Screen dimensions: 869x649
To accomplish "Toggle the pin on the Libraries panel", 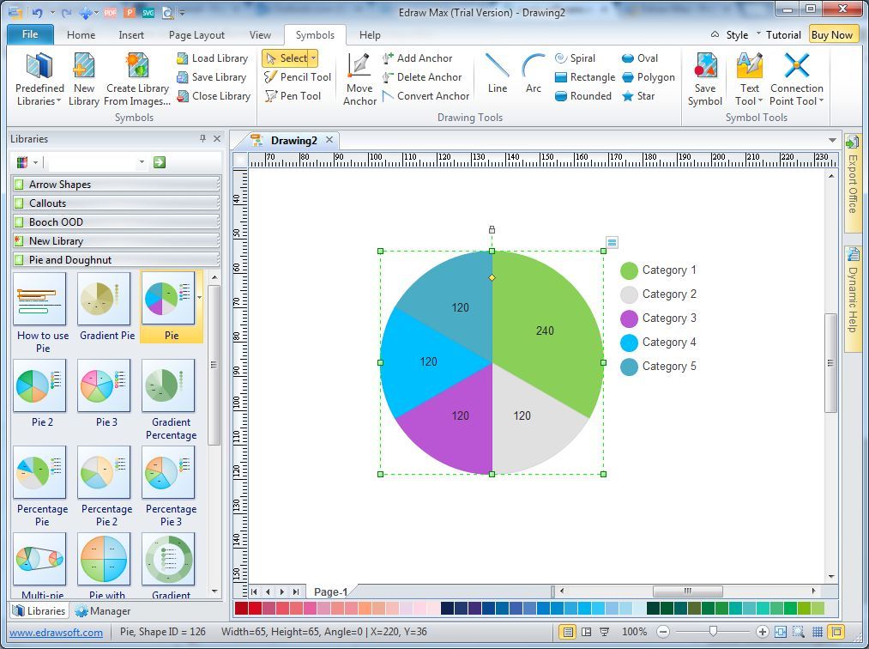I will 203,138.
